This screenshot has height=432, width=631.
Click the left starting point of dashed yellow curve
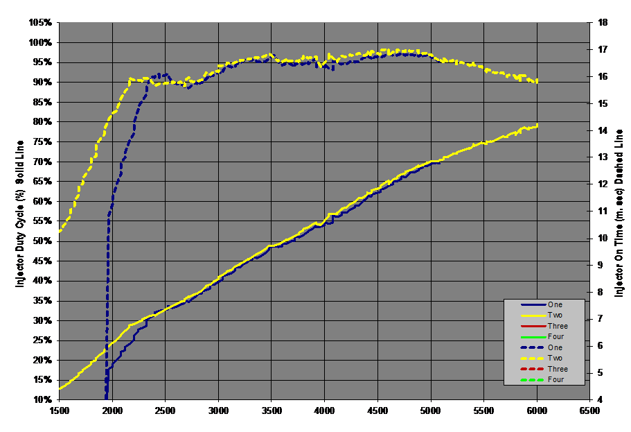point(60,230)
